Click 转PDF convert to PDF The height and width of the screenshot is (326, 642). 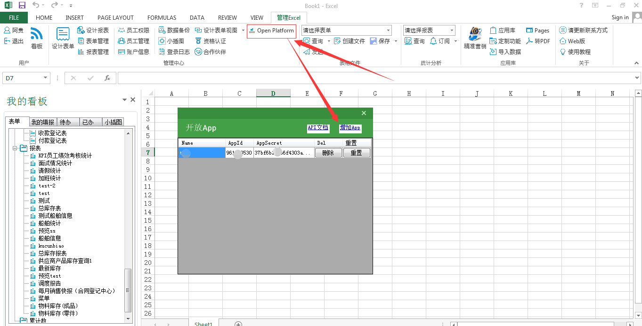(x=538, y=41)
